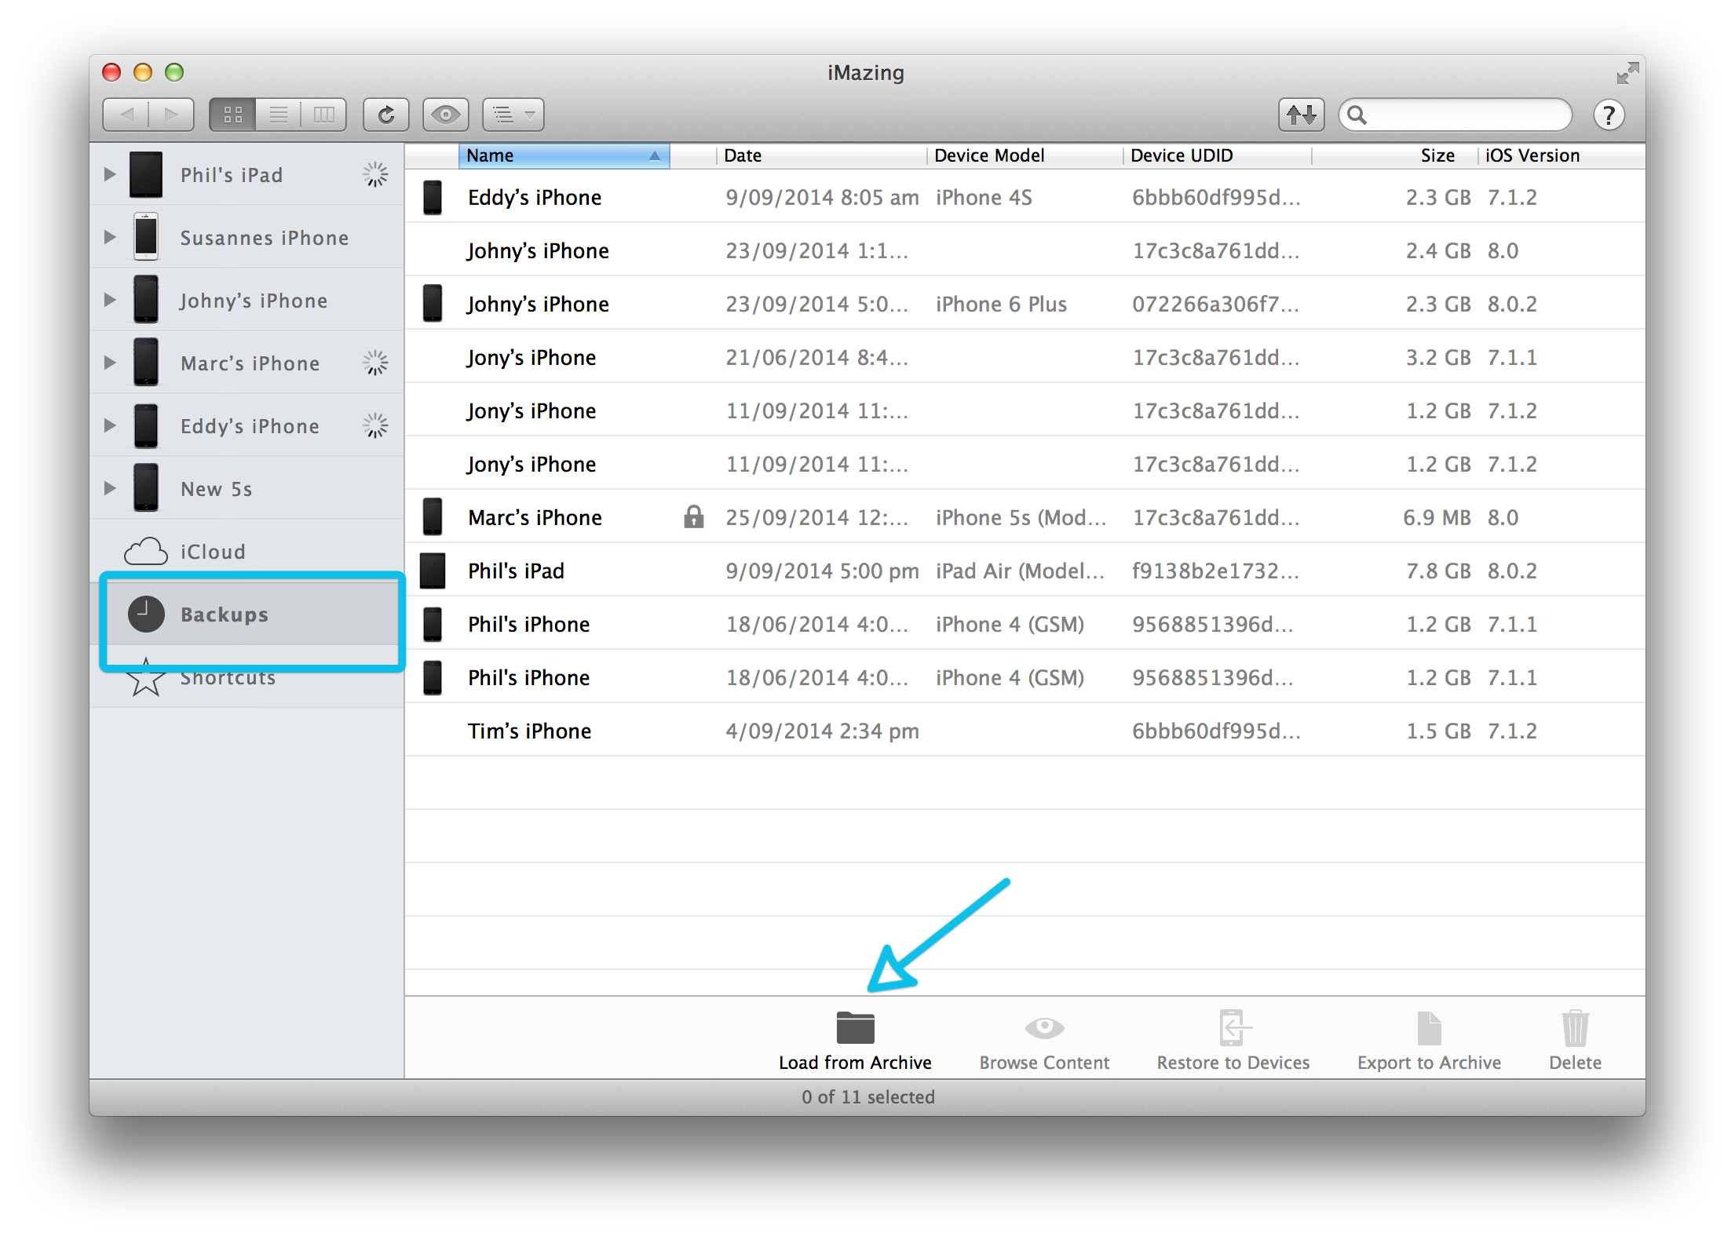The height and width of the screenshot is (1240, 1735).
Task: Click the 4/09/2014 2:34 pm date cell
Action: [x=822, y=731]
